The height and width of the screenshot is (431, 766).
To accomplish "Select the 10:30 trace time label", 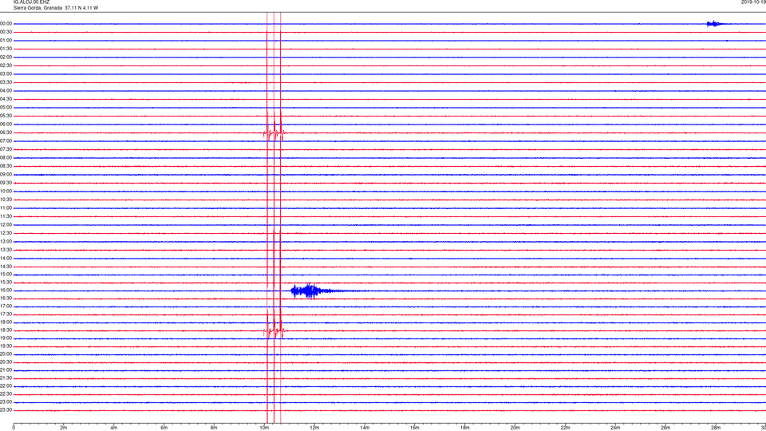I will point(6,200).
